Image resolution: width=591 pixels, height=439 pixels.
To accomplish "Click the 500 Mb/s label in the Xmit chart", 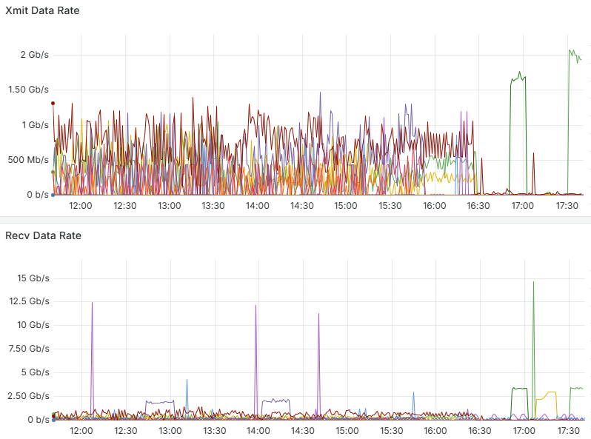I will [x=28, y=160].
